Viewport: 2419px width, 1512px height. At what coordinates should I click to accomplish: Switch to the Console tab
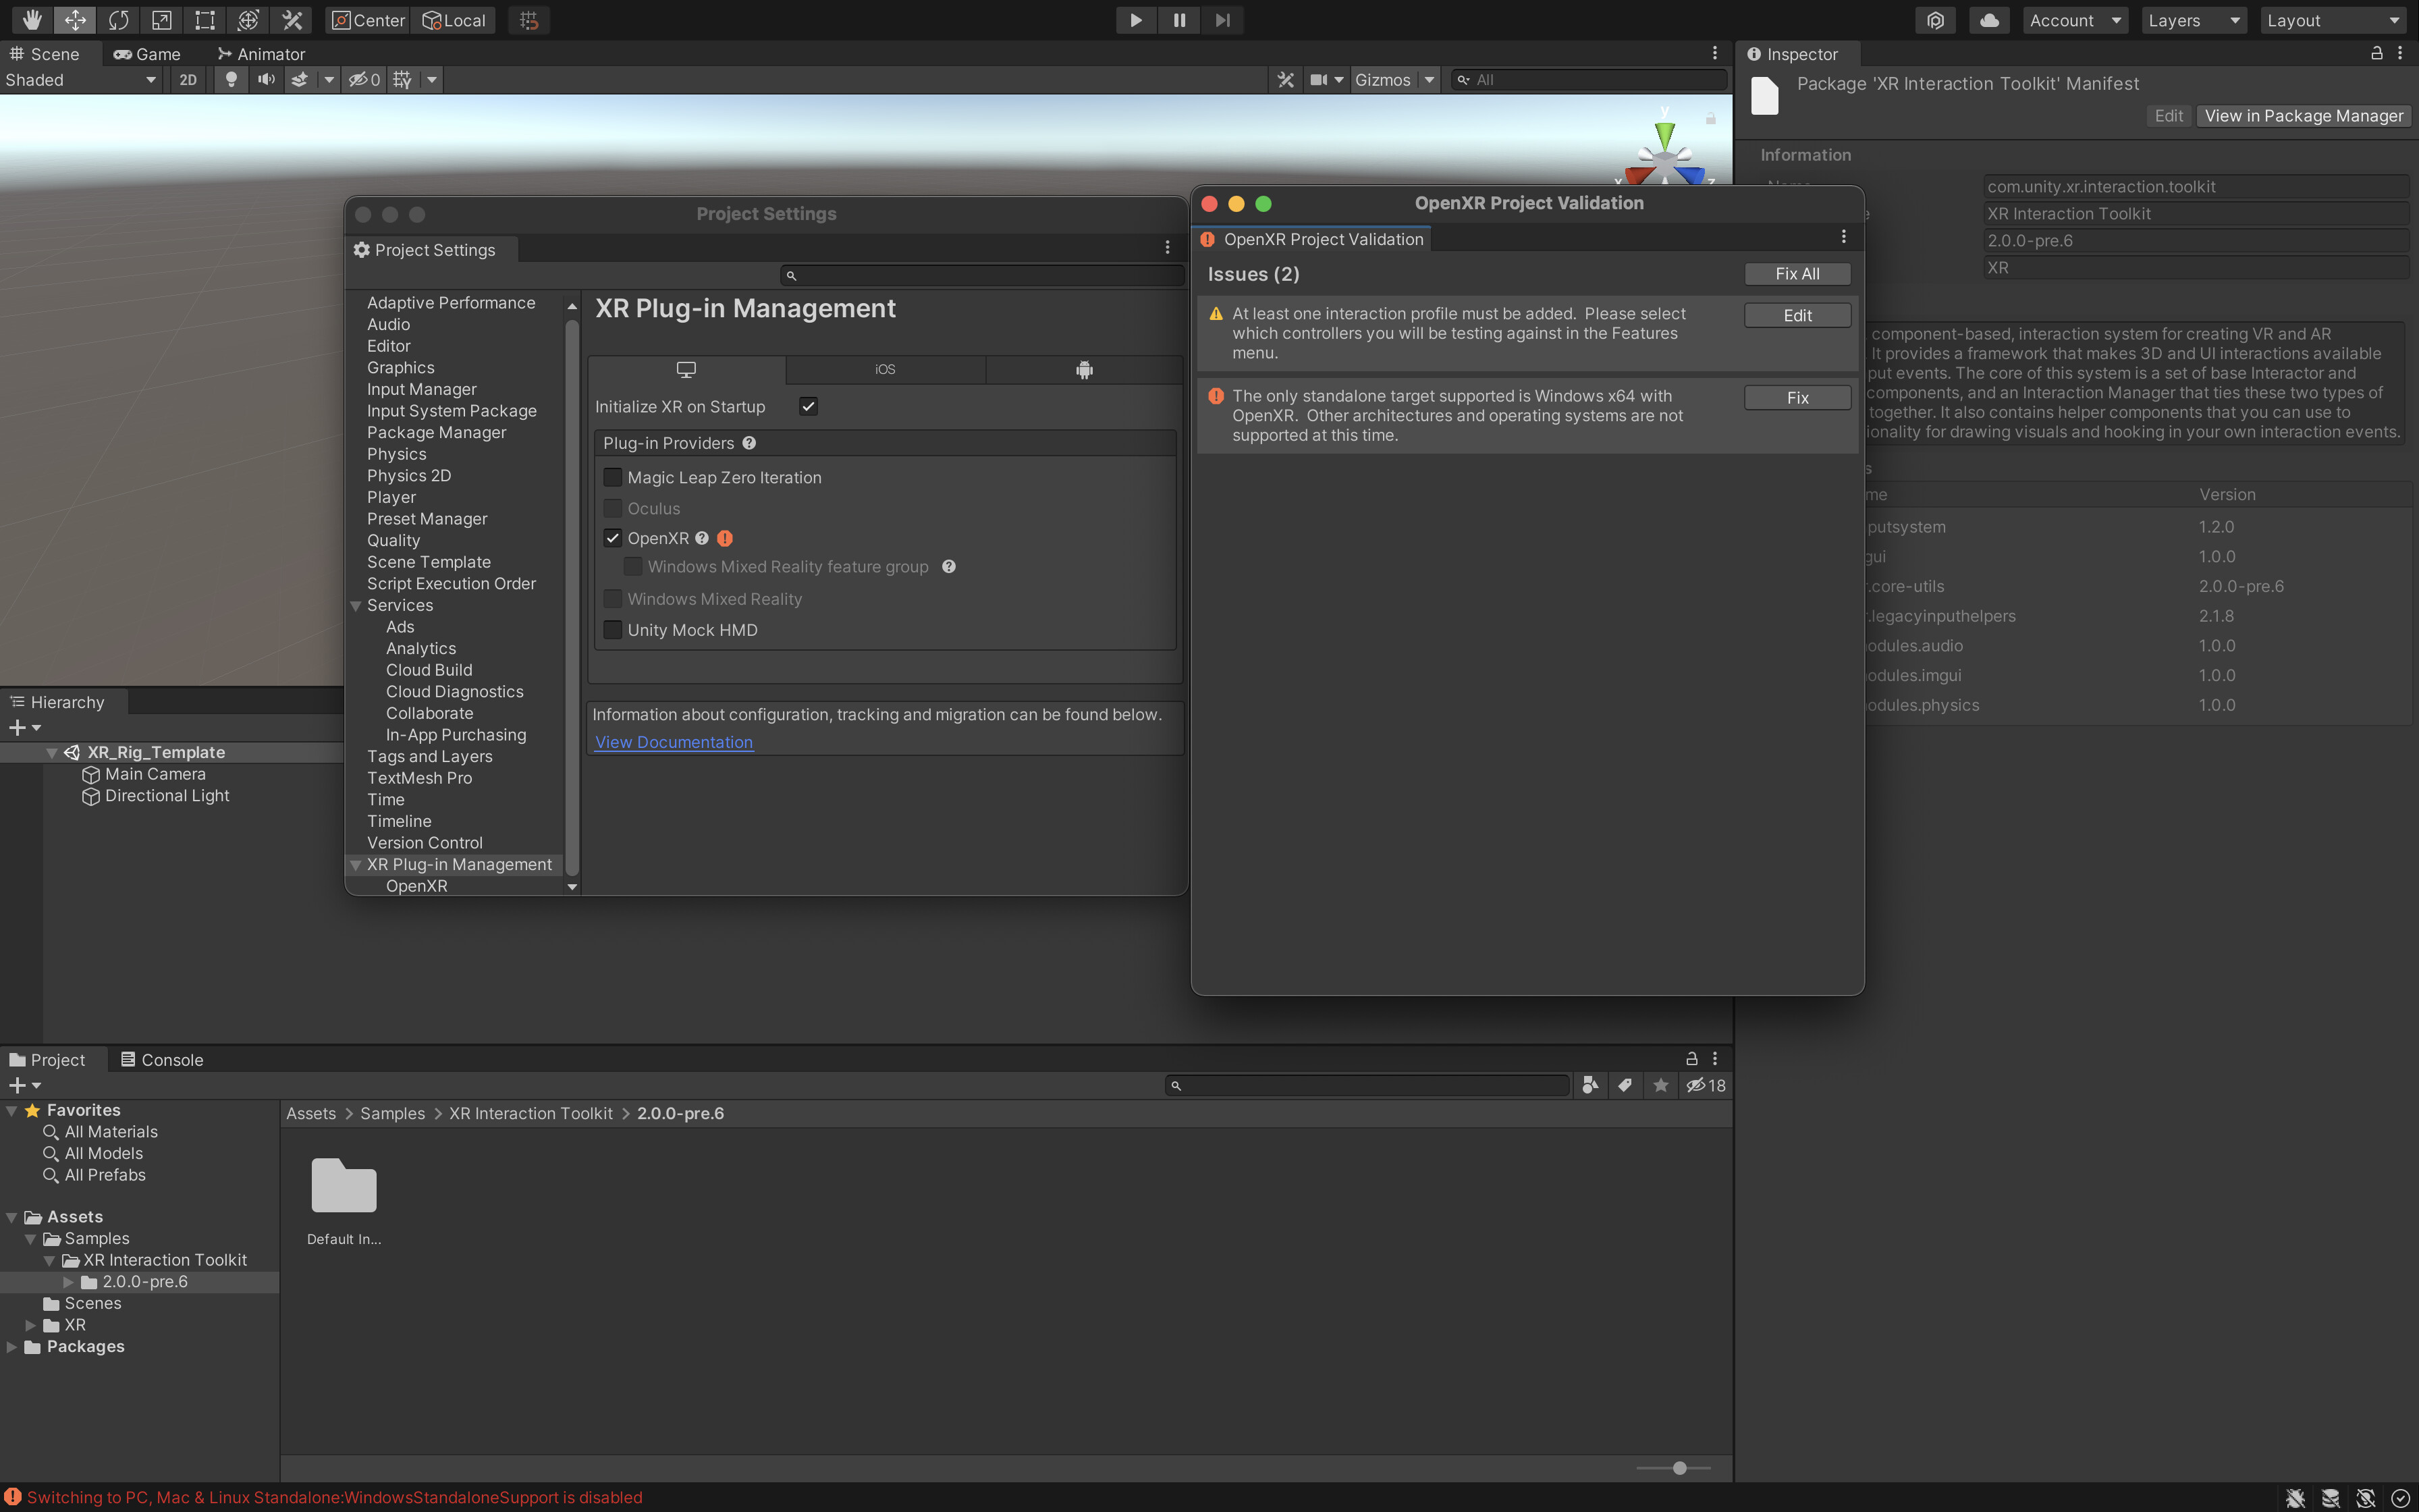click(162, 1060)
